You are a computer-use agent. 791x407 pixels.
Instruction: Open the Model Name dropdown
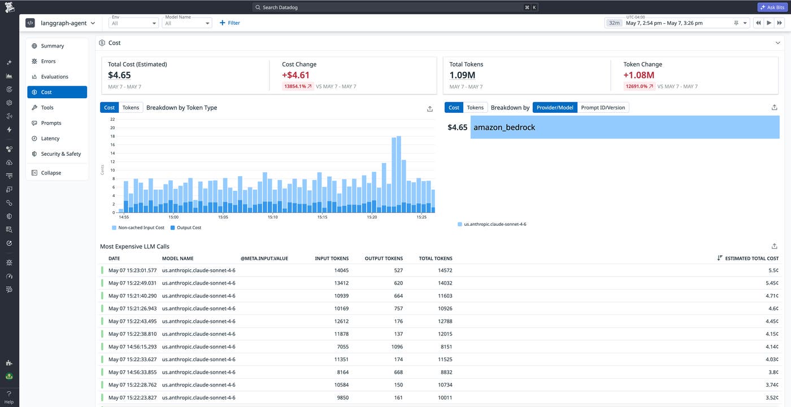coord(187,23)
